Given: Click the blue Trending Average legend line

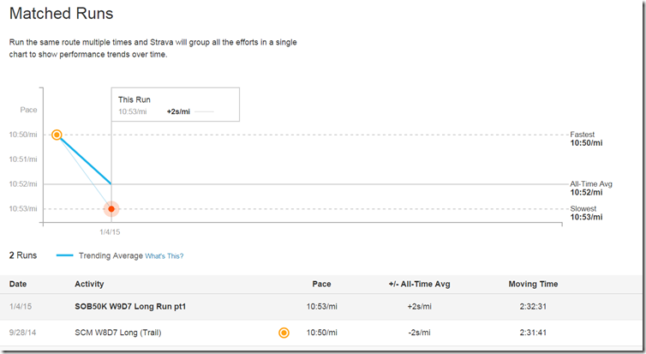Looking at the screenshot, I should pos(65,255).
